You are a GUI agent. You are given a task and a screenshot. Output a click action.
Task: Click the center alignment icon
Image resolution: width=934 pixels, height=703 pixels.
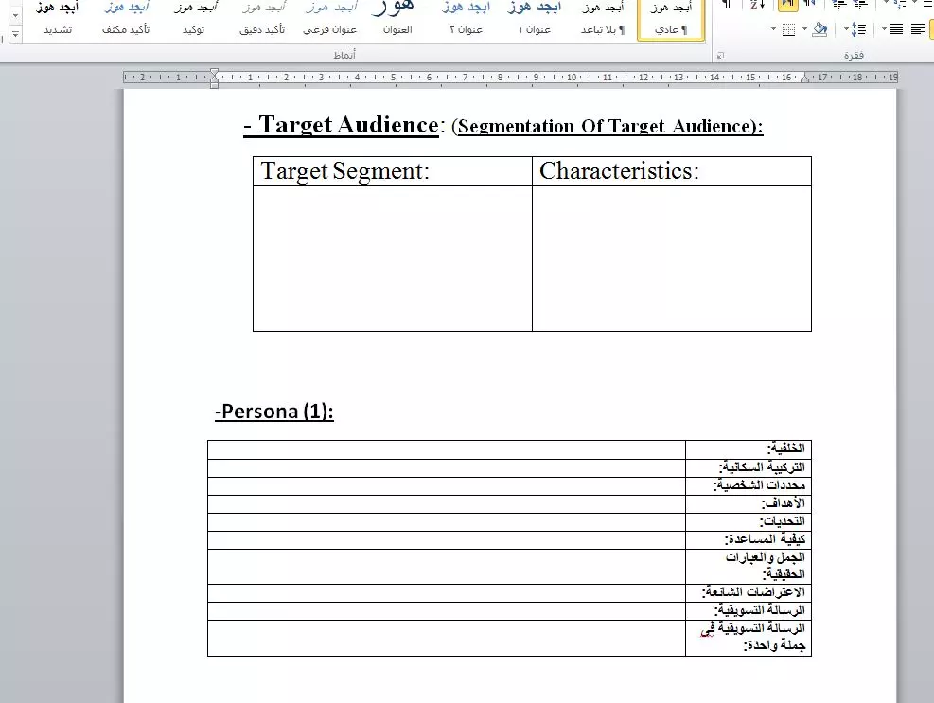pyautogui.click(x=931, y=28)
